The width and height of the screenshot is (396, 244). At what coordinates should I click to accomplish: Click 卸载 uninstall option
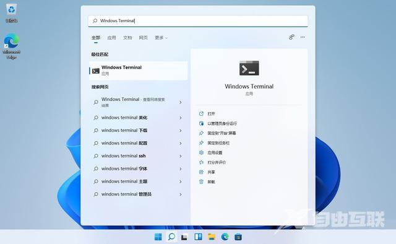[211, 182]
